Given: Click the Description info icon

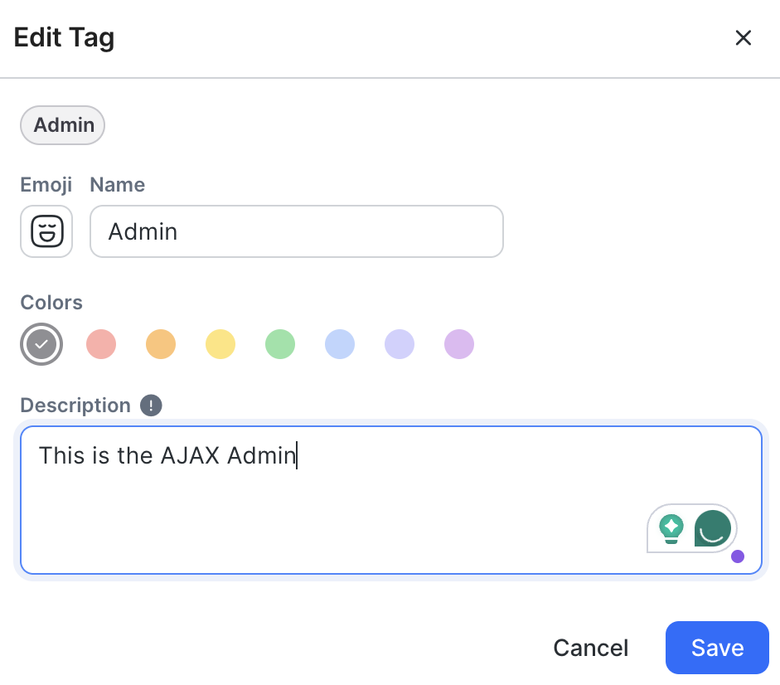Looking at the screenshot, I should (151, 406).
